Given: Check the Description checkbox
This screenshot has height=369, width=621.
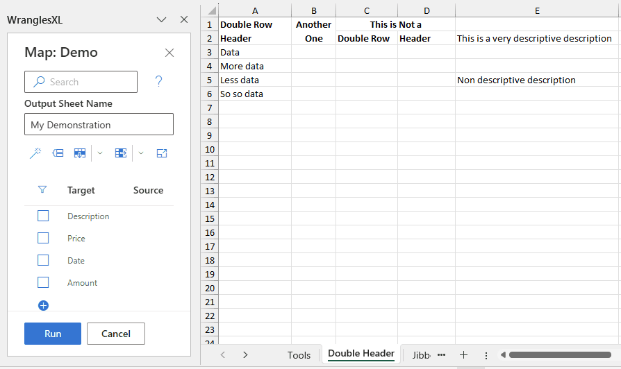Looking at the screenshot, I should pyautogui.click(x=43, y=216).
